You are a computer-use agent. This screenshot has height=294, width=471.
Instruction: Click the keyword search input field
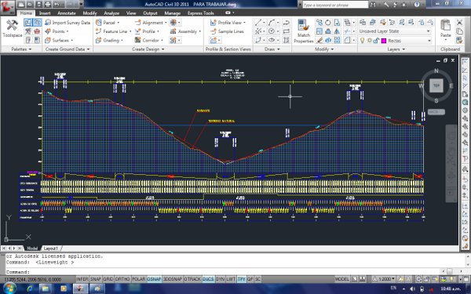(335, 5)
